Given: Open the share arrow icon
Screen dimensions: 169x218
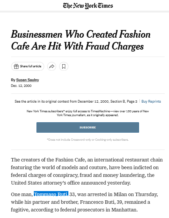Looking at the screenshot, I should tap(51, 66).
